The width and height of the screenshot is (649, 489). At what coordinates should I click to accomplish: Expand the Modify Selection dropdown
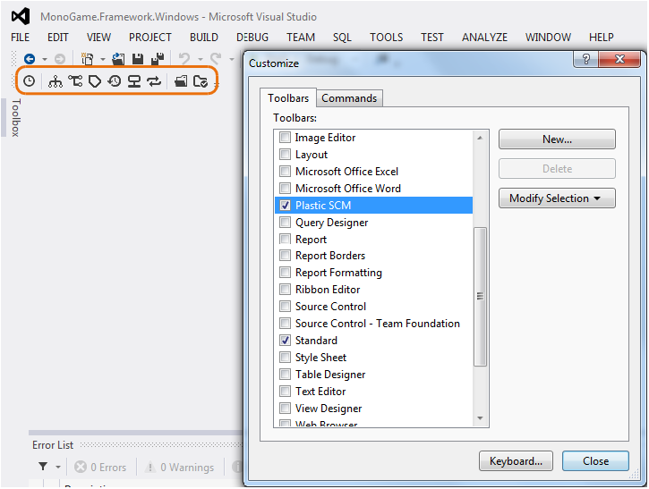point(557,198)
